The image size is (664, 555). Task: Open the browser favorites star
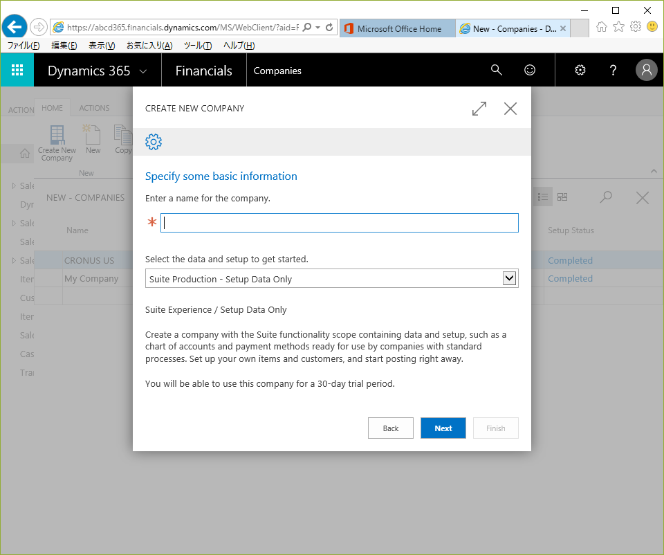click(x=618, y=27)
